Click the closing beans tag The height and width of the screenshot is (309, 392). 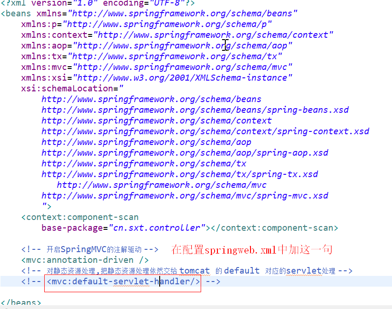[x=21, y=302]
